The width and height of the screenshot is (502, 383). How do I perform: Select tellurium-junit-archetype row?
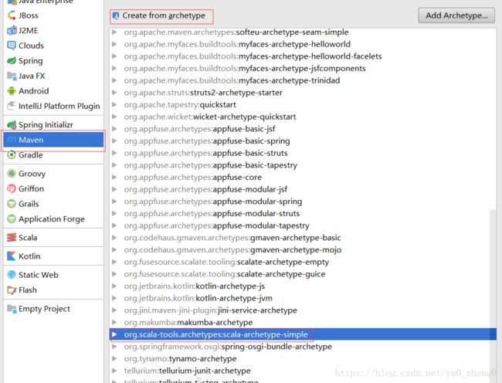[303, 371]
